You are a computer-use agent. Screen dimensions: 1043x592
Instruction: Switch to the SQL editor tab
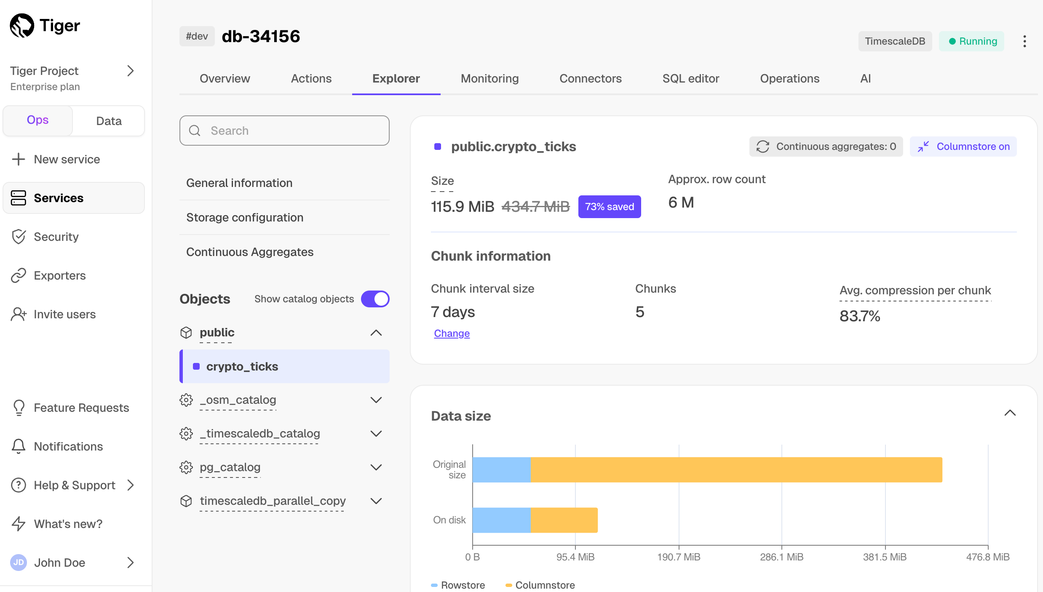[x=690, y=79]
